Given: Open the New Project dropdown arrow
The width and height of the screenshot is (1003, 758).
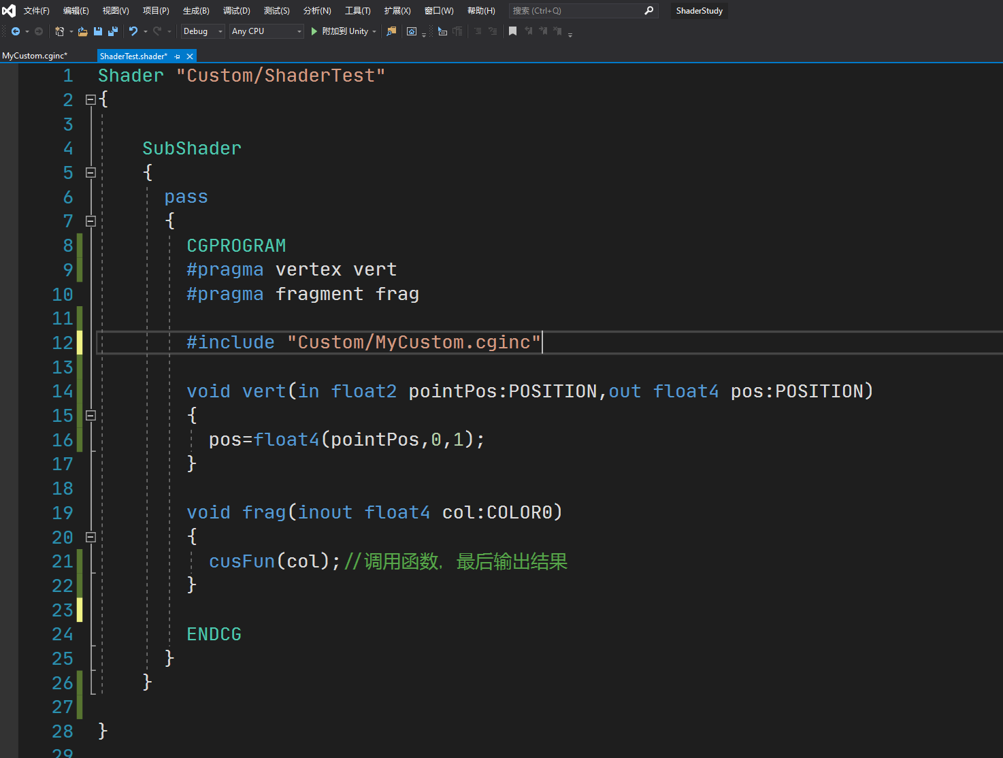Looking at the screenshot, I should 71,31.
